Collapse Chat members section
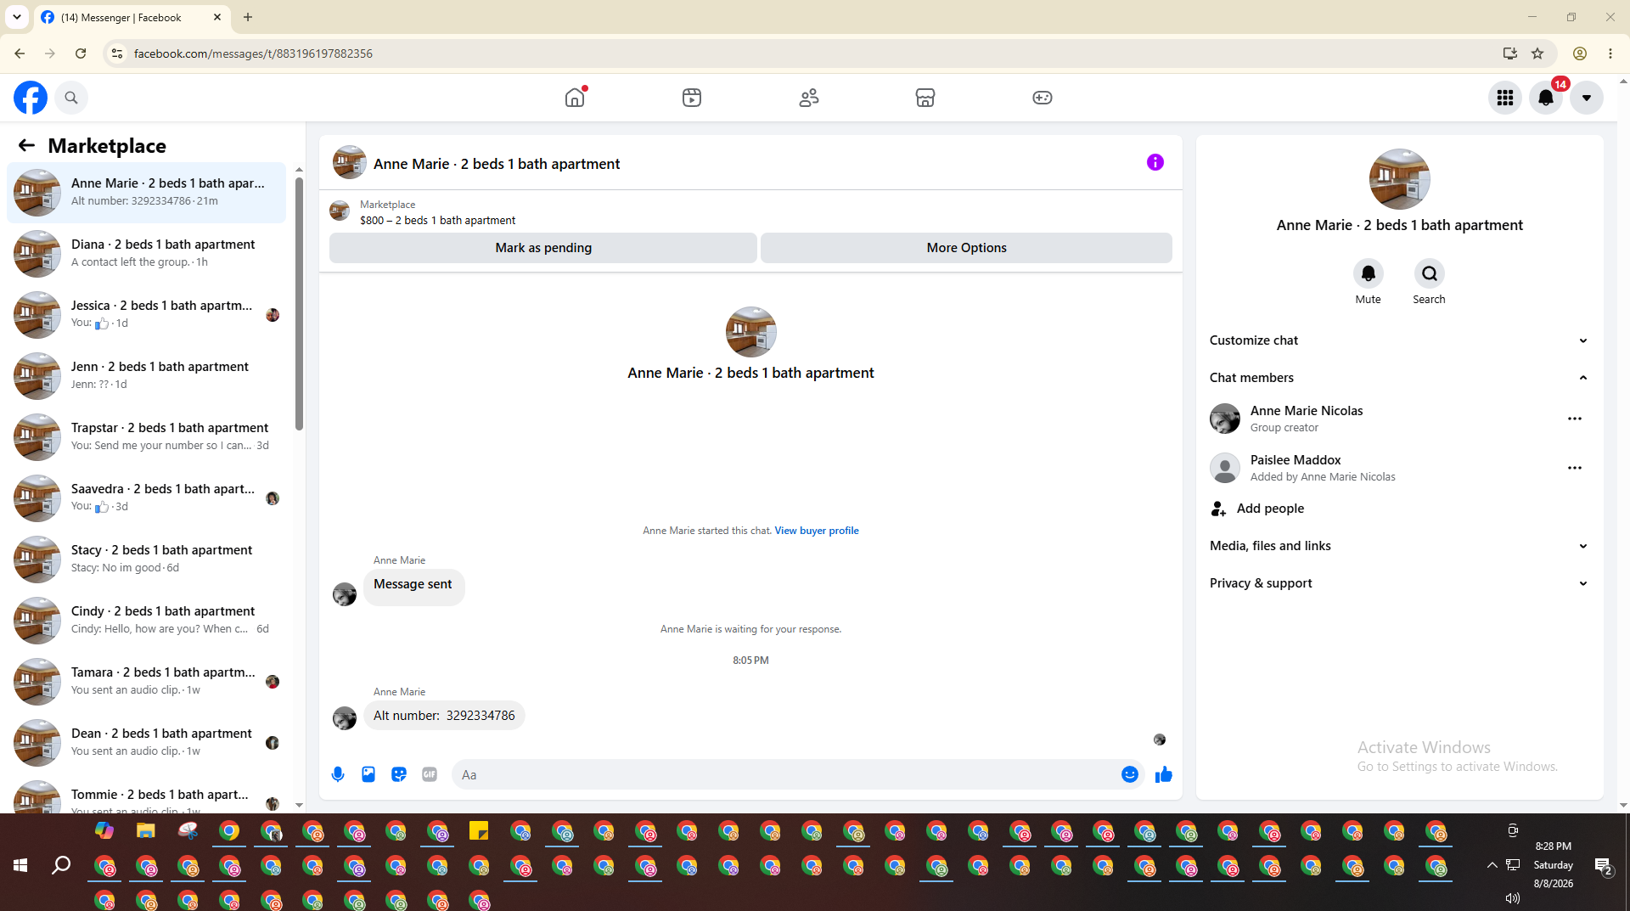Viewport: 1630px width, 911px height. pos(1399,378)
